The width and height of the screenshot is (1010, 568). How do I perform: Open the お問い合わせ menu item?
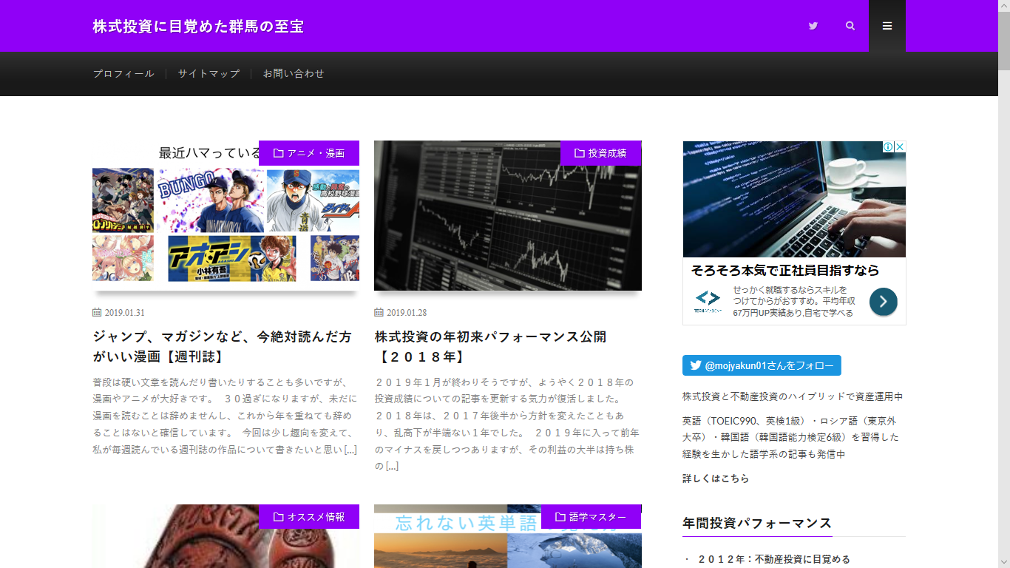pos(294,74)
